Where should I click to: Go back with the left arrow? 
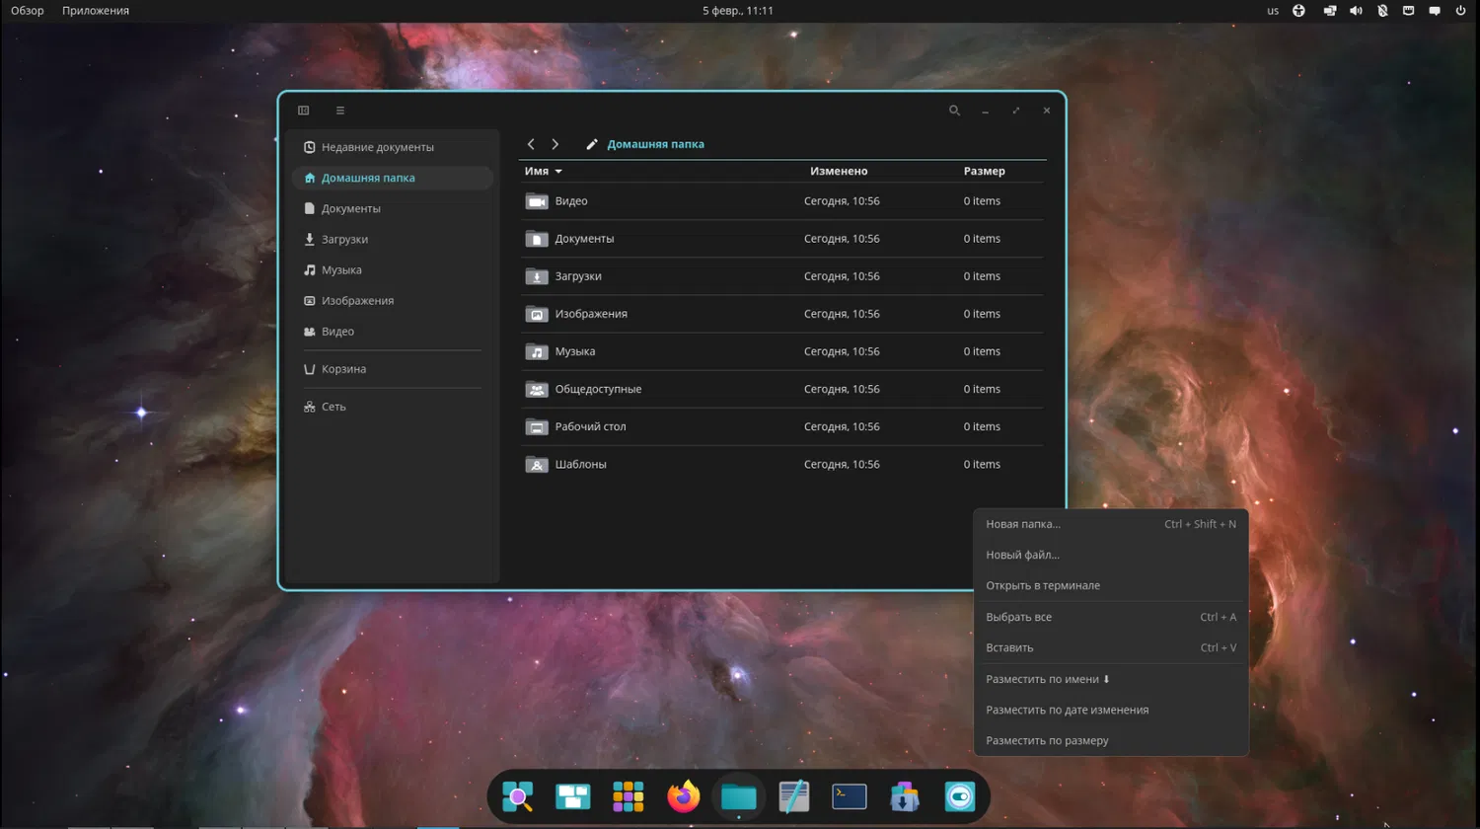pos(531,144)
